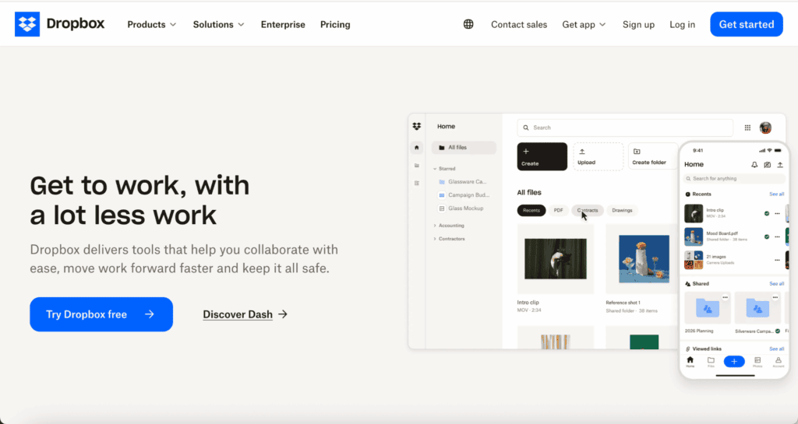Click the Contact sales link
This screenshot has height=424, width=798.
[518, 24]
